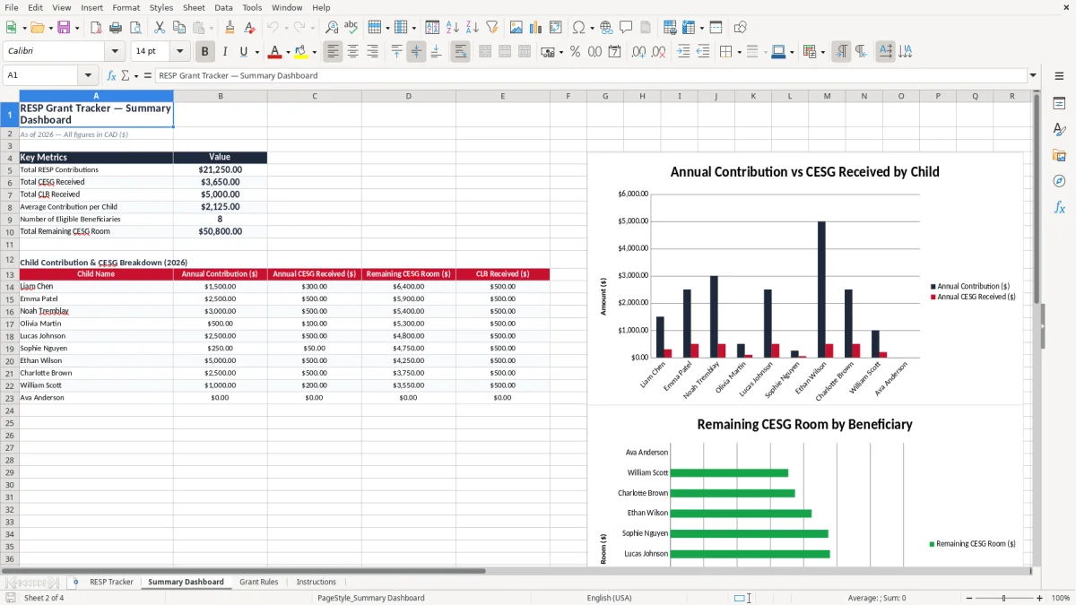The width and height of the screenshot is (1076, 605).
Task: Open sidebar Properties panel
Action: (1059, 104)
